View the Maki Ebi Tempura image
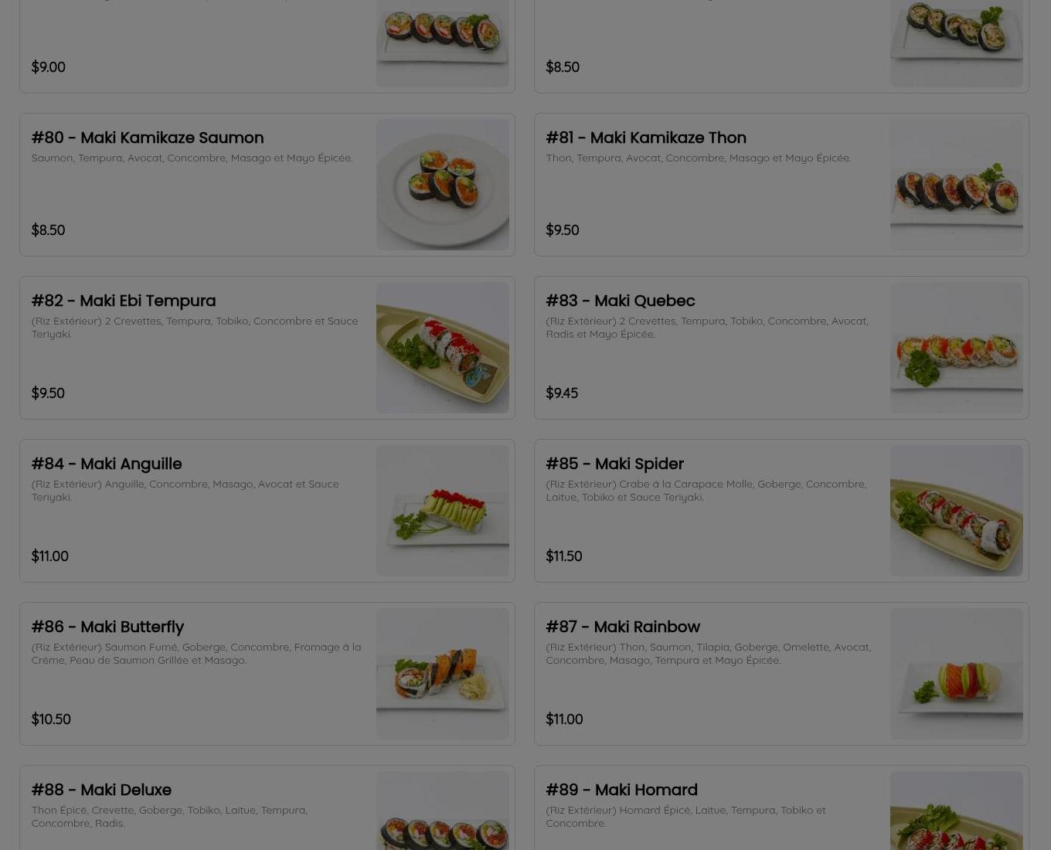 pos(442,348)
